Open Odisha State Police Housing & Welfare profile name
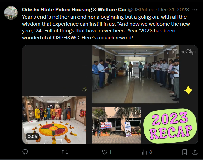The width and height of the screenshot is (203, 160). point(74,10)
